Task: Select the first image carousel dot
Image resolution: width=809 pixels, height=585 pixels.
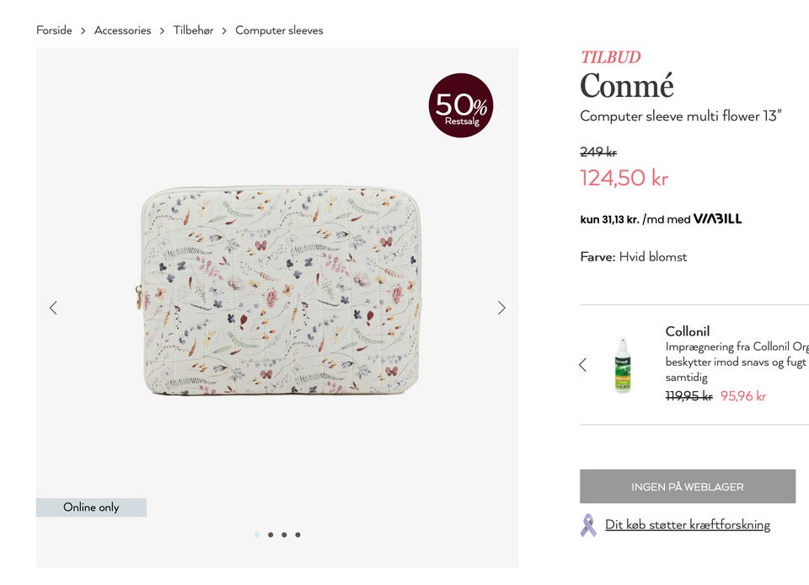Action: pyautogui.click(x=257, y=534)
